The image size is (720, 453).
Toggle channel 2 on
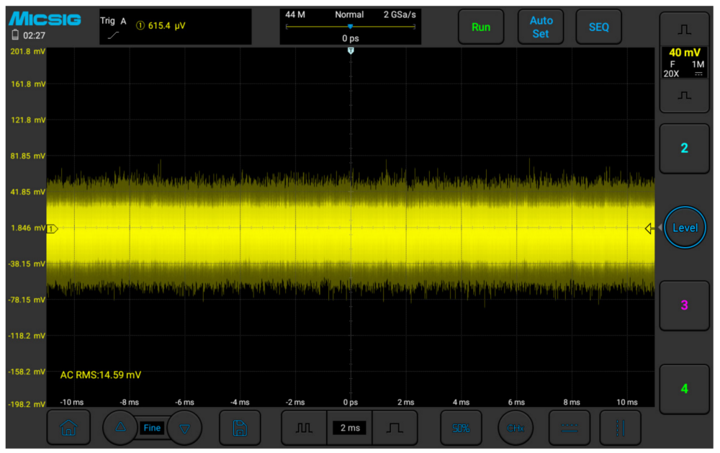684,148
